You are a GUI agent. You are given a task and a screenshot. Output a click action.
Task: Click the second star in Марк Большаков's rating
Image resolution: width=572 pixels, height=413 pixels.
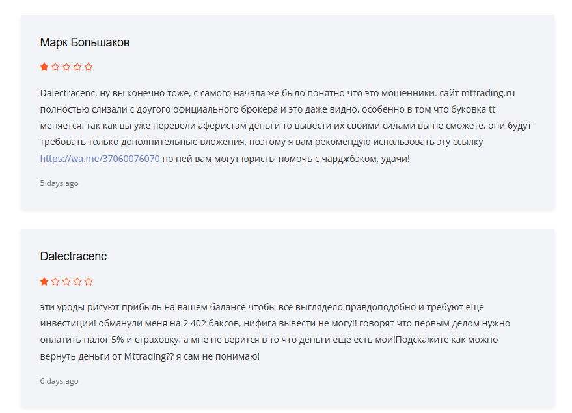point(55,66)
